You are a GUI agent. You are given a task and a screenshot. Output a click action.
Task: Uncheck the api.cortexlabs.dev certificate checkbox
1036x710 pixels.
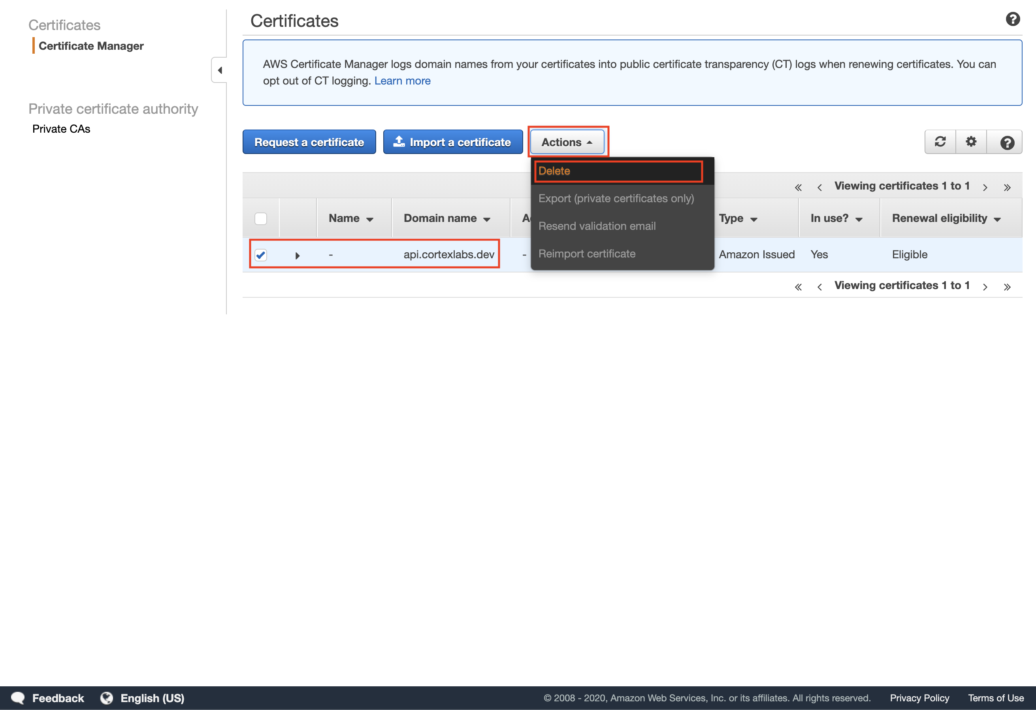[261, 255]
